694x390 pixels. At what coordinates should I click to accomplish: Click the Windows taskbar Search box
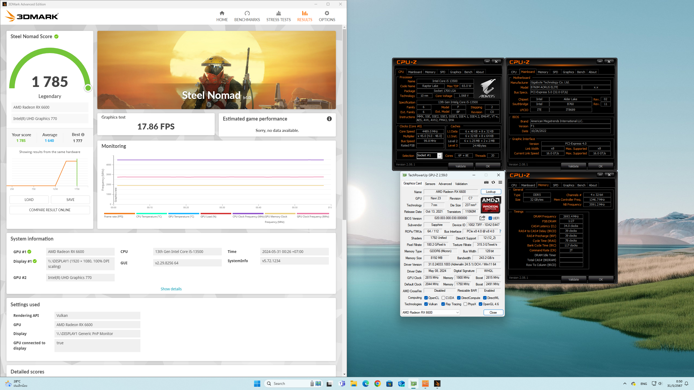[294, 383]
